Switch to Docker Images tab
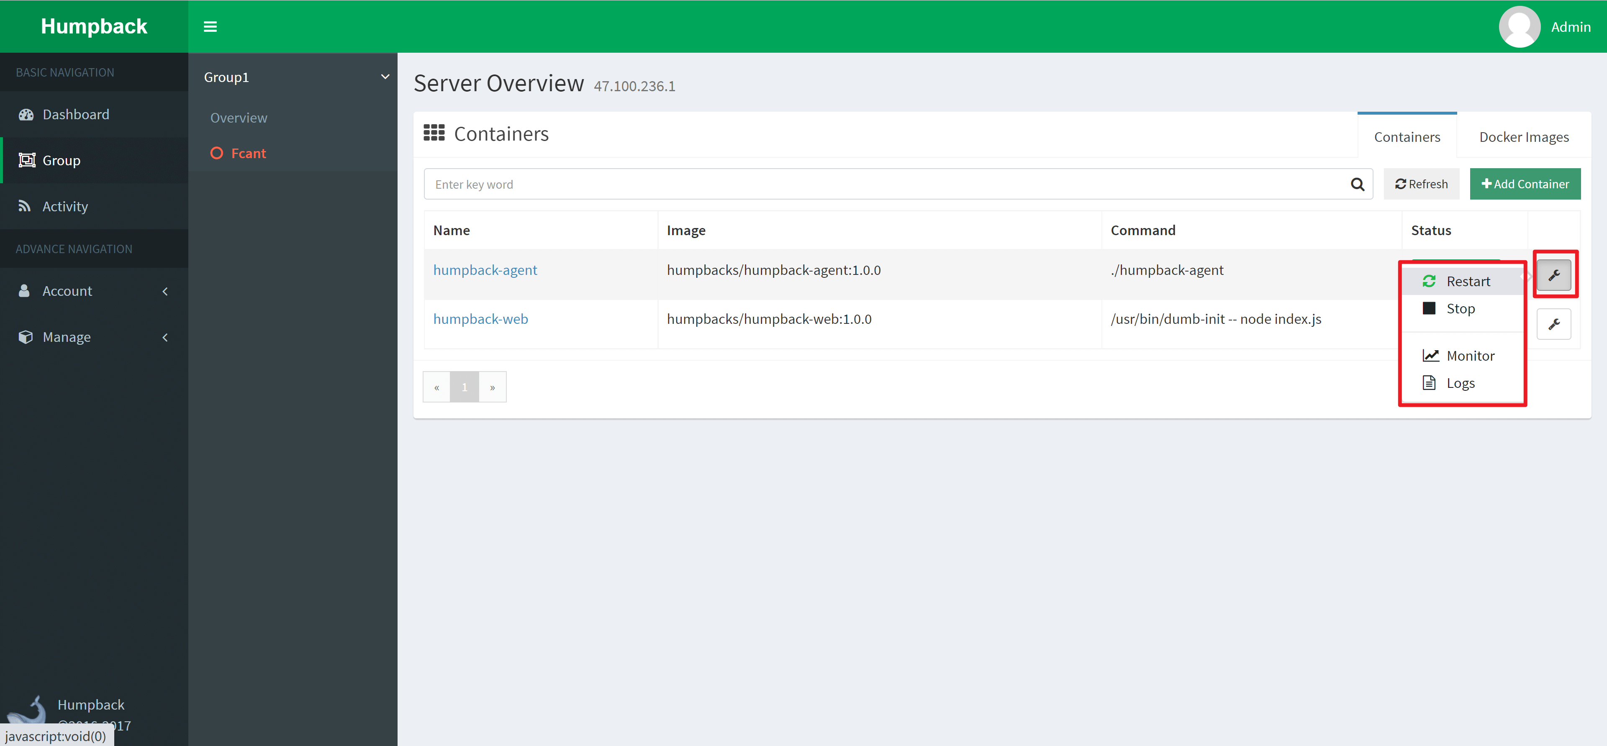The image size is (1607, 746). tap(1523, 137)
